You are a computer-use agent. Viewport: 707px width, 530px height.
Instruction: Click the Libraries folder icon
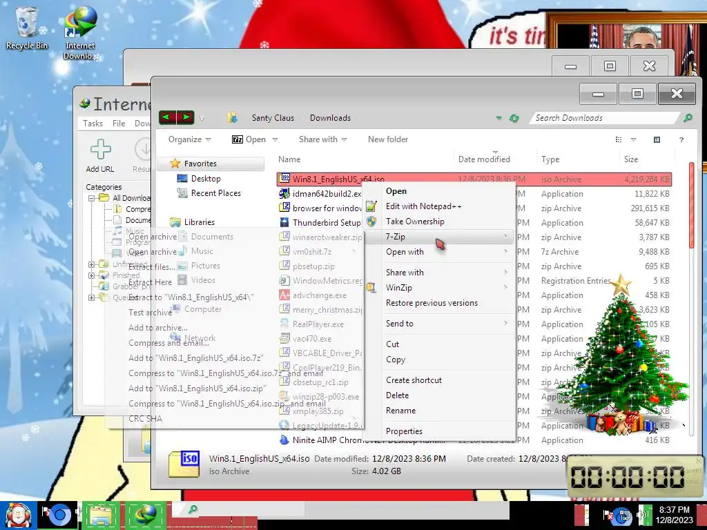point(175,222)
